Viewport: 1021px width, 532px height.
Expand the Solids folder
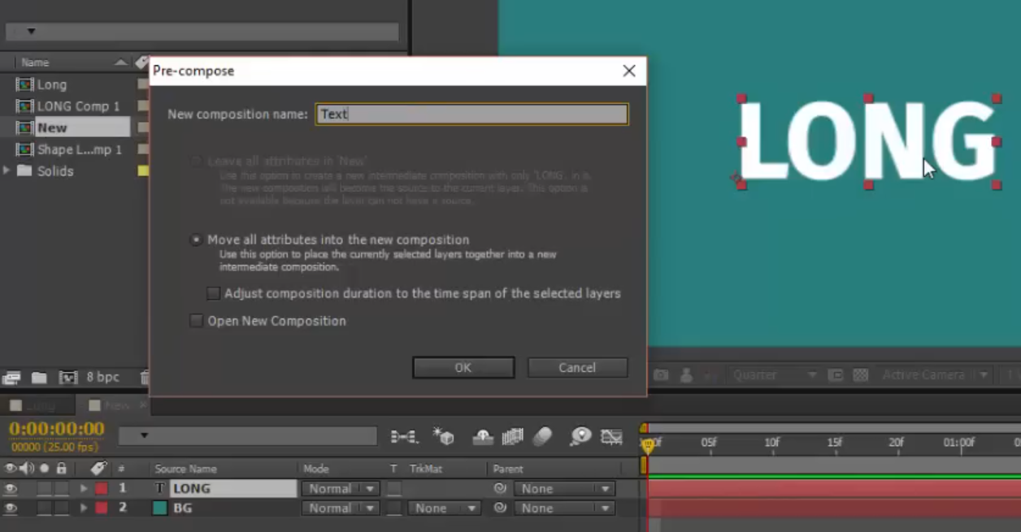click(7, 171)
